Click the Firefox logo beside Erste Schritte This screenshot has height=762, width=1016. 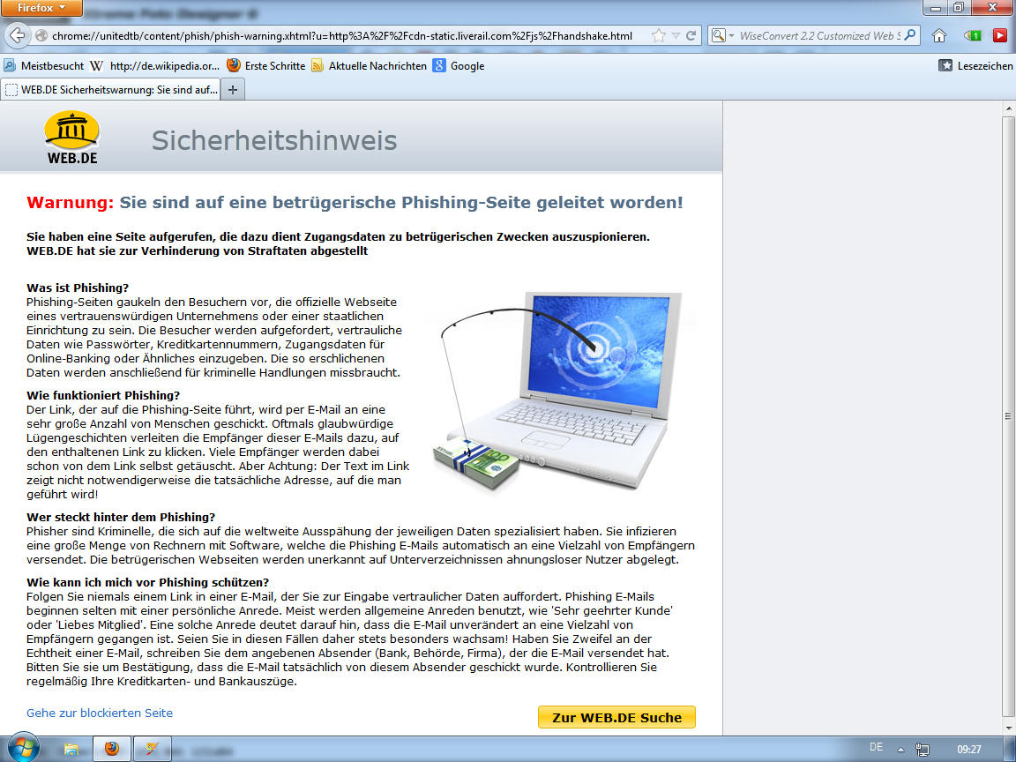[x=233, y=65]
